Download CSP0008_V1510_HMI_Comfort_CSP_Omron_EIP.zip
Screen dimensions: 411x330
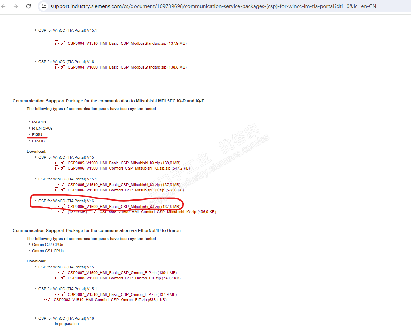[x=110, y=300]
